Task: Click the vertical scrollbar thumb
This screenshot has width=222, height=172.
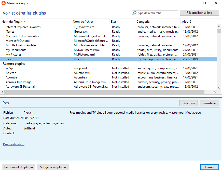Action: 219,31
